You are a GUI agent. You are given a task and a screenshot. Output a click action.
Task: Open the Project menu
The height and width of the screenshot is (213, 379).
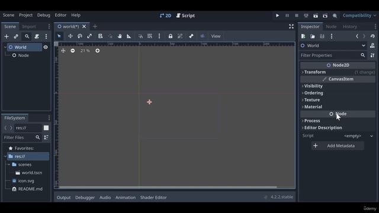25,15
